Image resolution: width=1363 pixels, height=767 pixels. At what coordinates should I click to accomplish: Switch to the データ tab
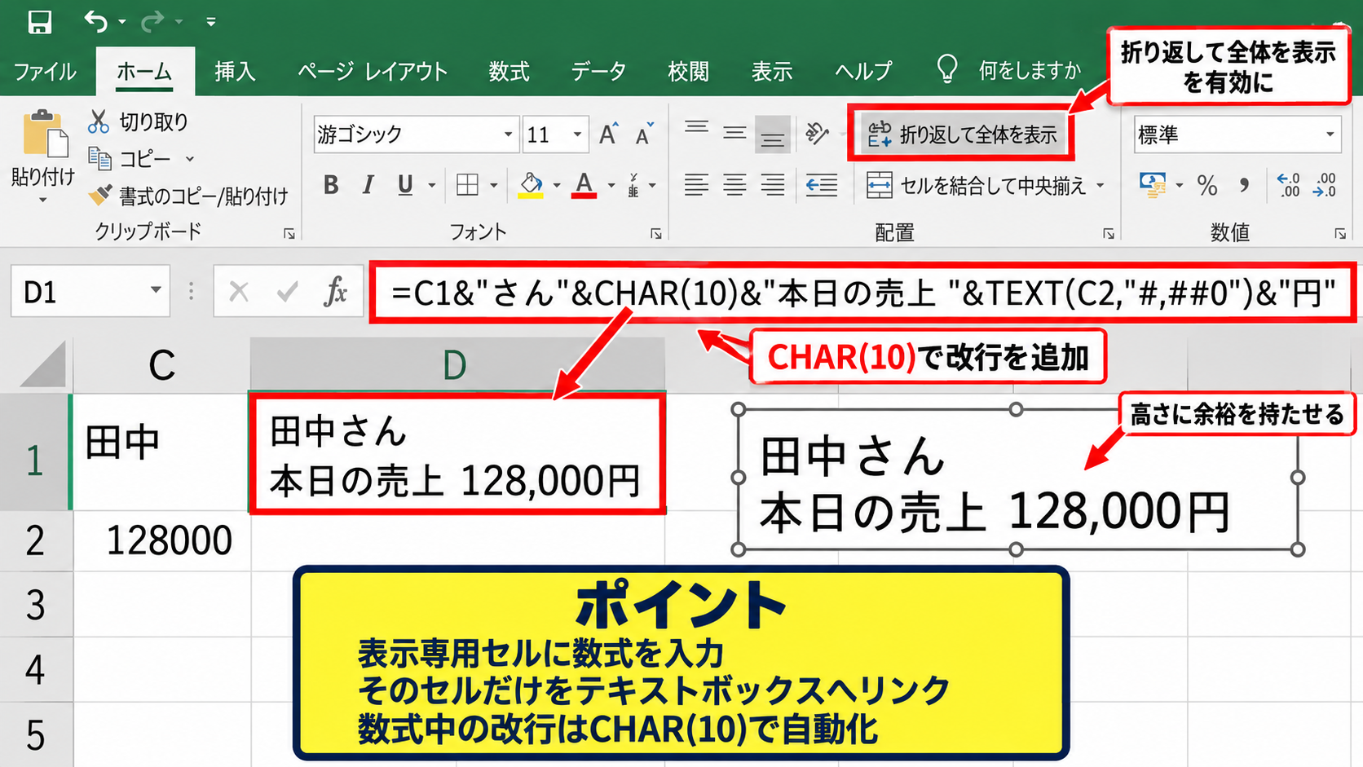click(x=598, y=72)
